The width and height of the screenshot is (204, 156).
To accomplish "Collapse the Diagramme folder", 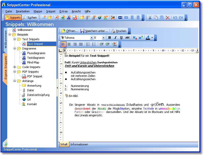I will (14, 48).
